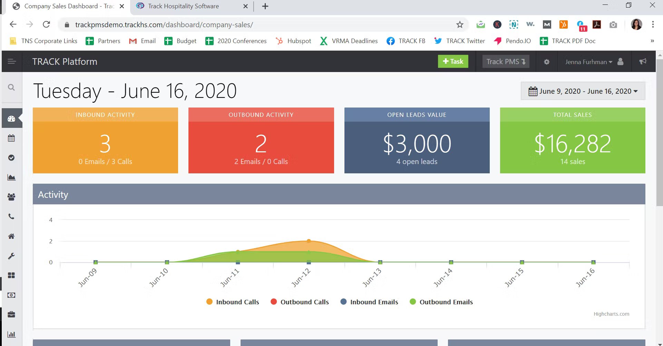
Task: Open the calendar icon in left sidebar
Action: [x=11, y=138]
